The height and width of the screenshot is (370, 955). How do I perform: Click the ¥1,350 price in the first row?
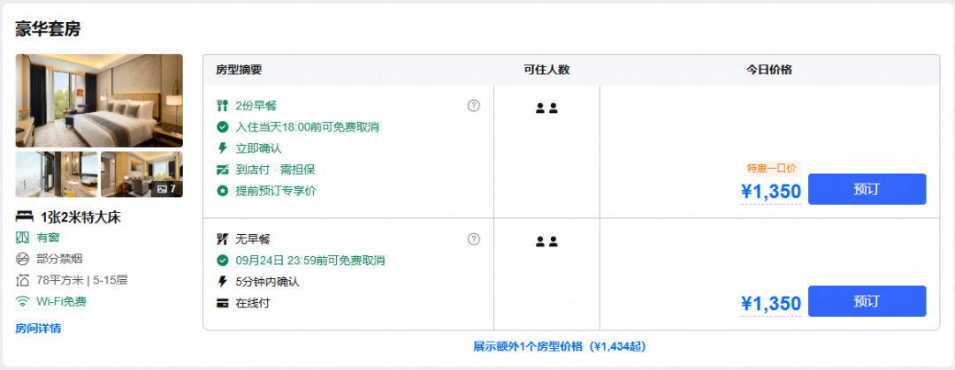770,191
